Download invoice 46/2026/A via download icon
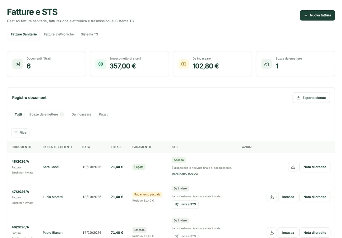Image resolution: width=342 pixels, height=238 pixels. click(271, 232)
